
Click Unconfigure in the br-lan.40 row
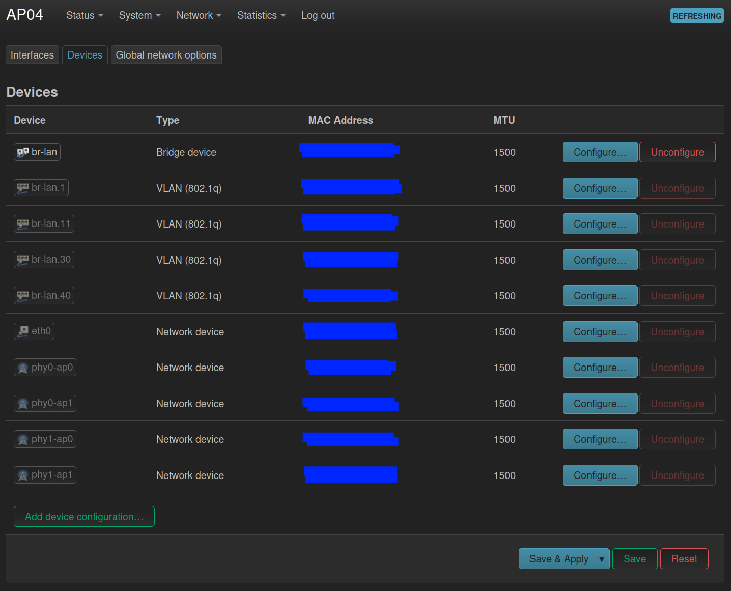678,296
